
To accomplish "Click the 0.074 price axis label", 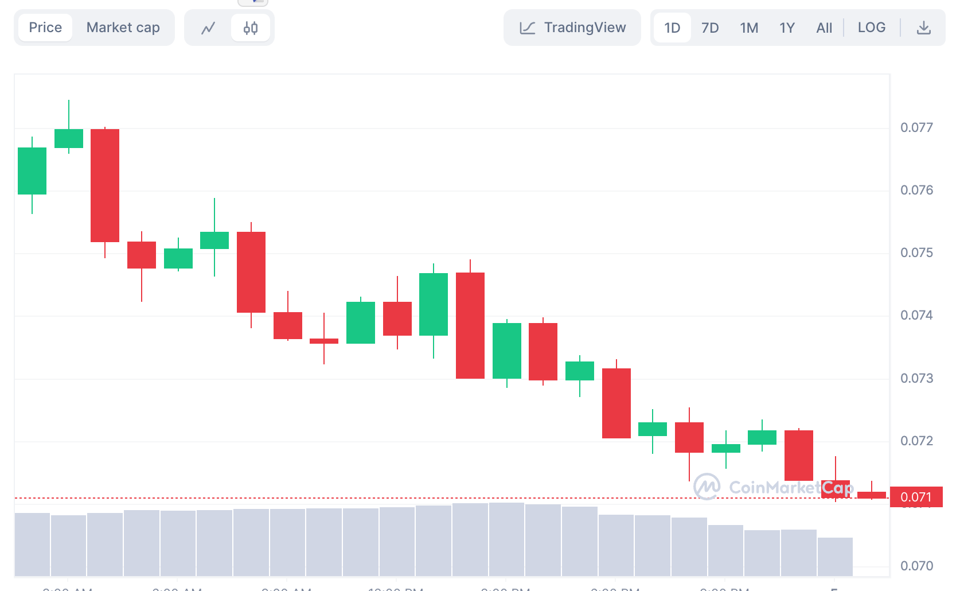I will pos(916,315).
